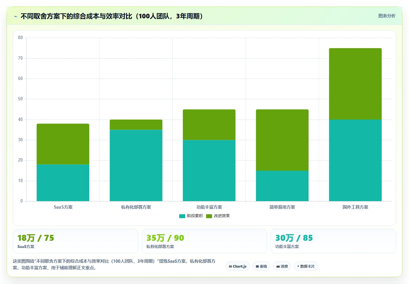This screenshot has width=409, height=284.
Task: Click the SaaS方案 card caption
Action: (26, 247)
